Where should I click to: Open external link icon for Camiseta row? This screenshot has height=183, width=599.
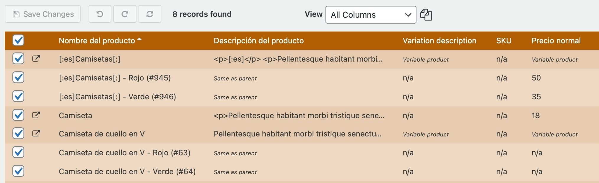pyautogui.click(x=36, y=115)
